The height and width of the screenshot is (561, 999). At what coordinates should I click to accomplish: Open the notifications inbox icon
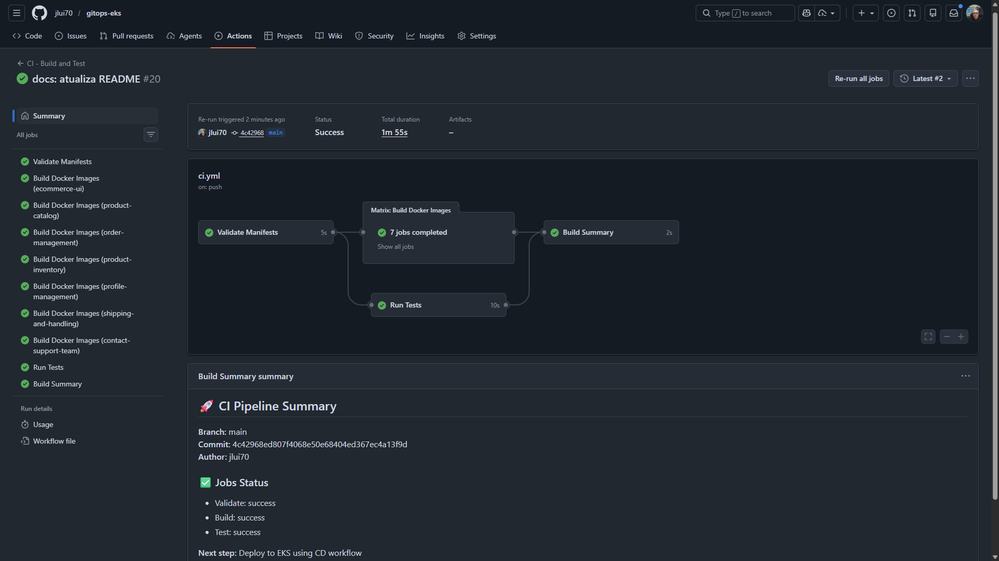click(954, 13)
